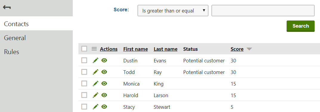The image size is (320, 112).
Task: View Dustin Evans details via eye icon
Action: coord(104,60)
